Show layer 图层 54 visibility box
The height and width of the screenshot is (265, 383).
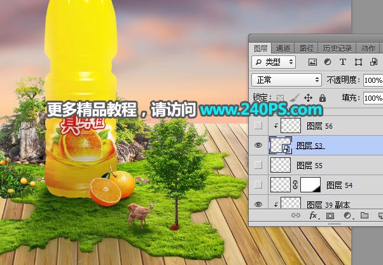coord(258,185)
